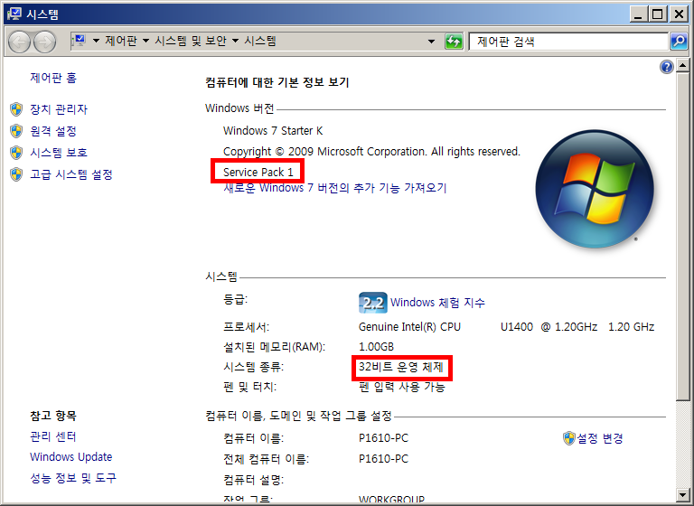Click the shield icon next to 고급 시스템 설정

point(16,174)
